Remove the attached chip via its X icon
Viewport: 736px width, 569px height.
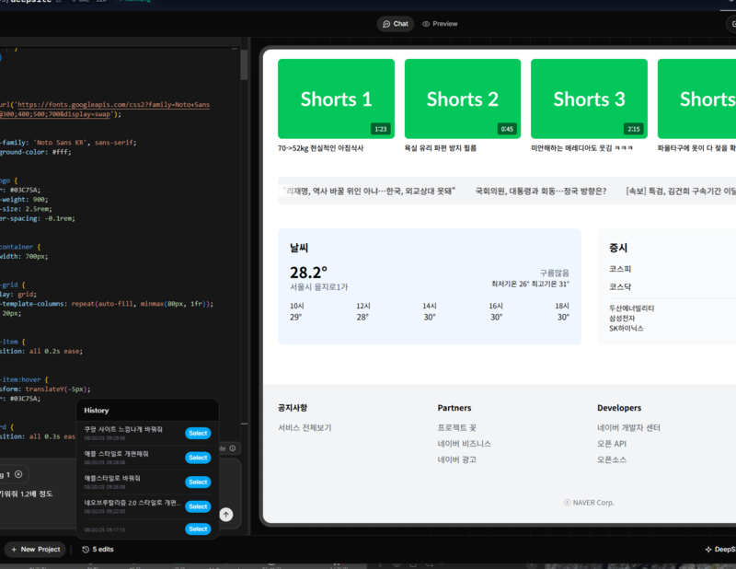(x=18, y=474)
